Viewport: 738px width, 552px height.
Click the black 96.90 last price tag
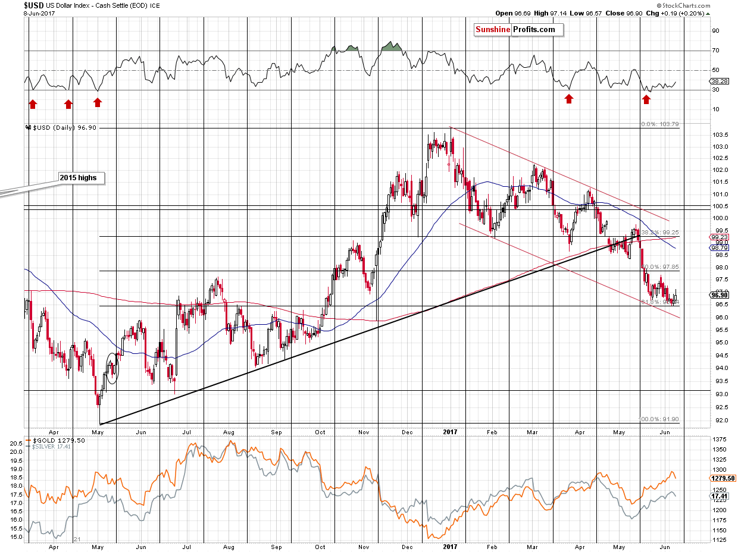[x=718, y=294]
